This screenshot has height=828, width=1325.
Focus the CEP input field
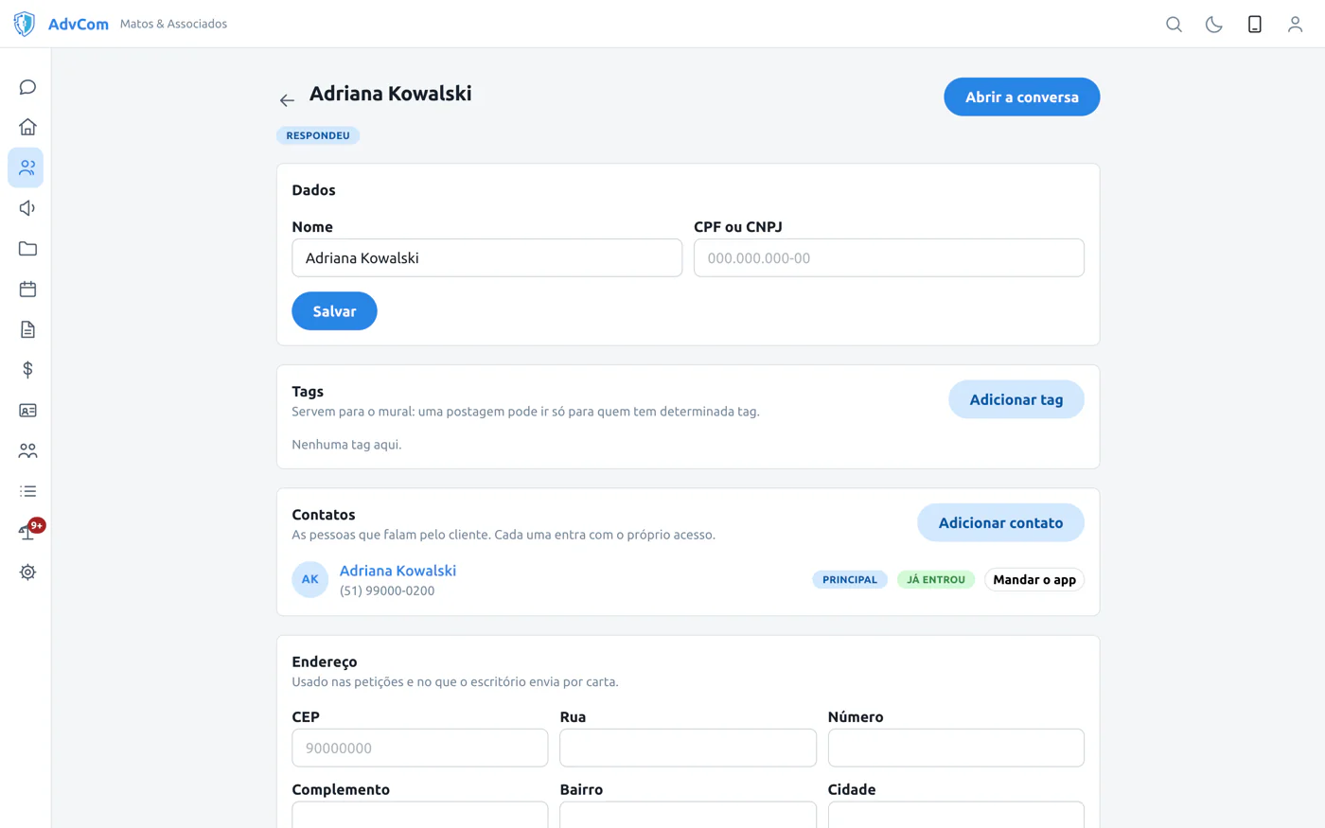tap(419, 748)
